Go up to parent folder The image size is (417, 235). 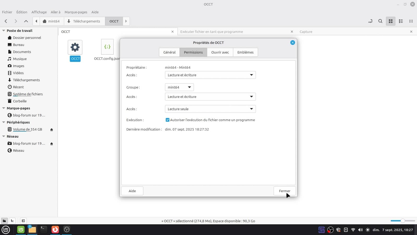[x=26, y=21]
